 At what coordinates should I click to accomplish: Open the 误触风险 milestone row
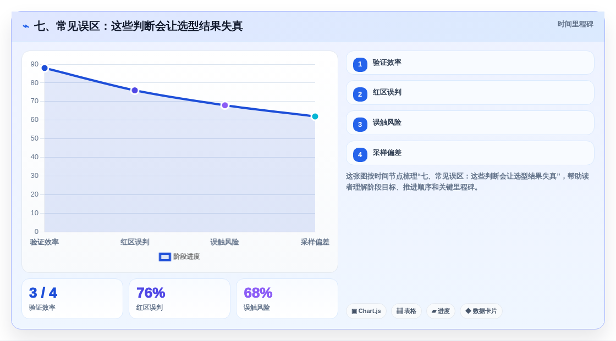(x=470, y=123)
